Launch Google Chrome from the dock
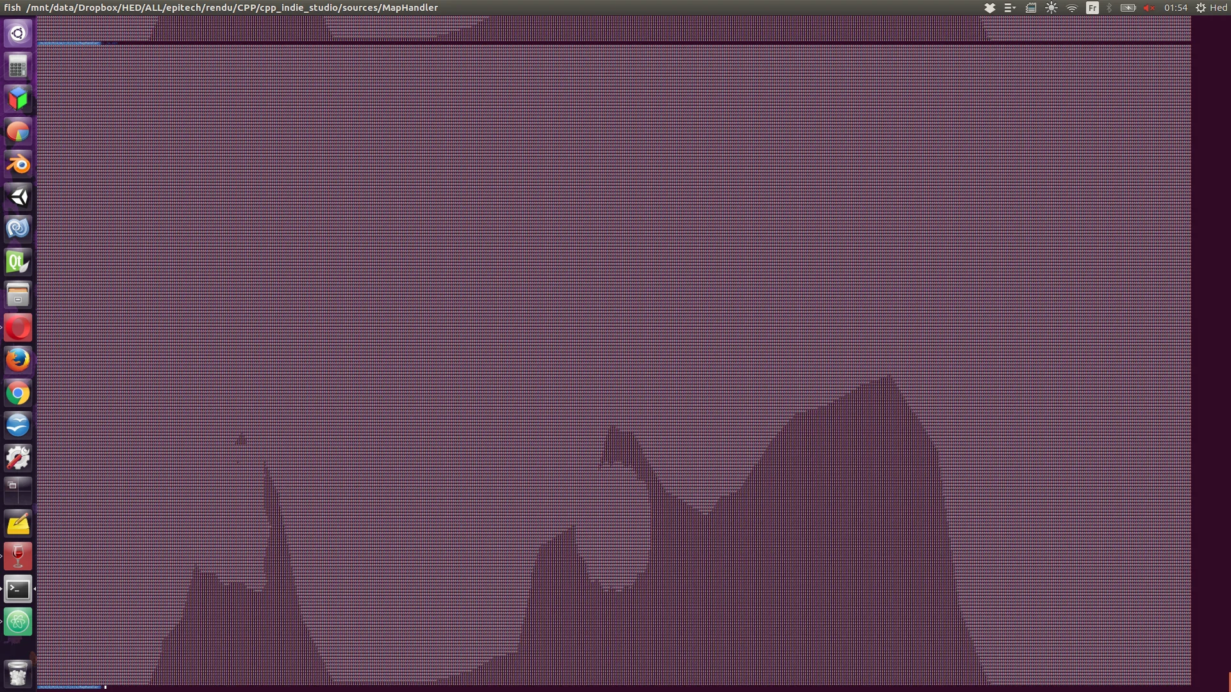The image size is (1231, 692). pyautogui.click(x=18, y=393)
